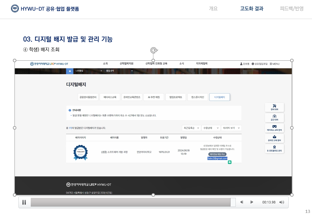The height and width of the screenshot is (216, 312).
Task: Select the 공용장비통합관리 tab
Action: (88, 97)
